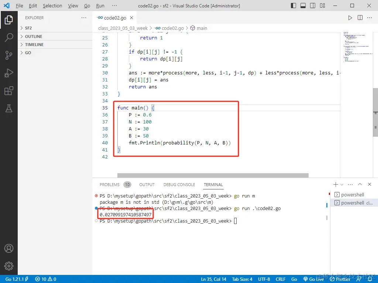Select the powershell cl... terminal entry
This screenshot has width=378, height=283.
[354, 203]
